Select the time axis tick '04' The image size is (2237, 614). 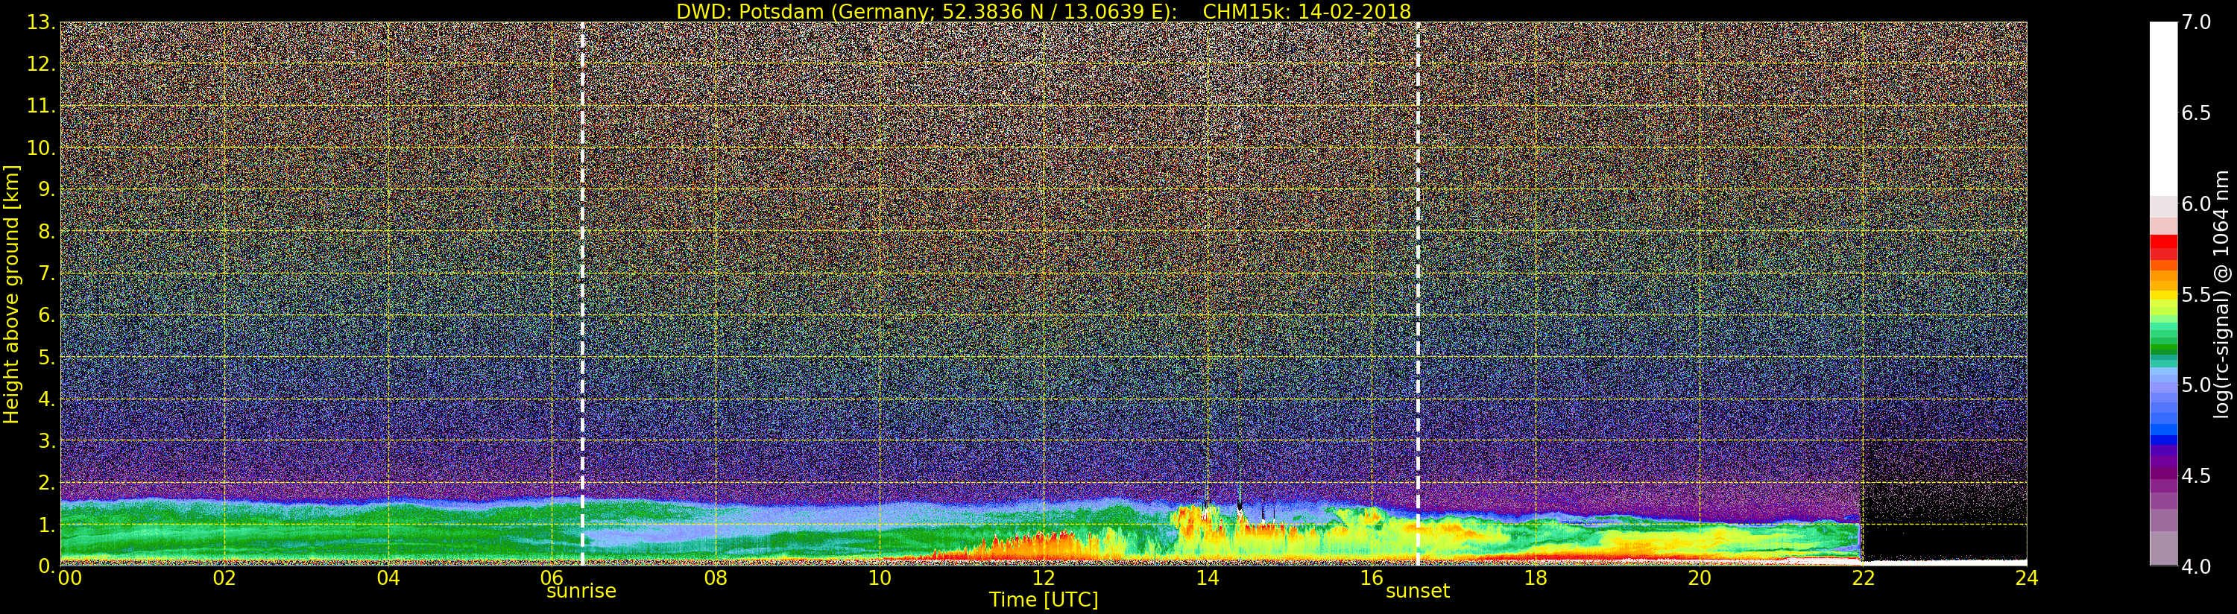[388, 577]
